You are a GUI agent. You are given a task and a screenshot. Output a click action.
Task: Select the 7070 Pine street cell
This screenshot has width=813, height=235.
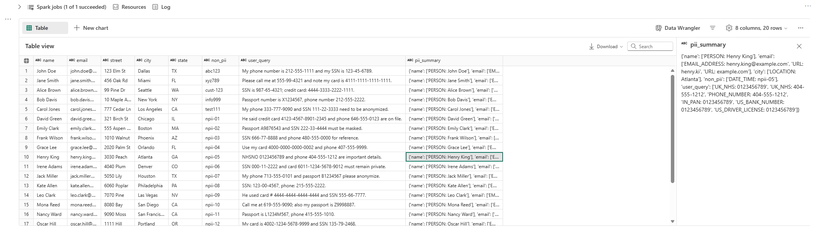(x=118, y=195)
